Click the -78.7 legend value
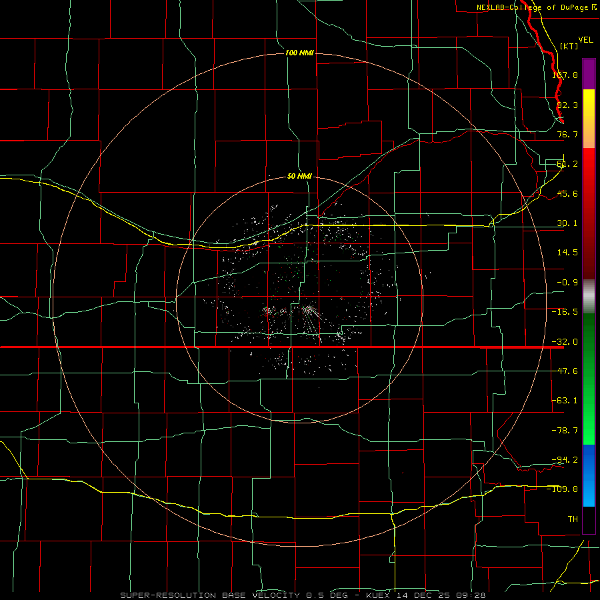This screenshot has width=600, height=600. (x=565, y=431)
